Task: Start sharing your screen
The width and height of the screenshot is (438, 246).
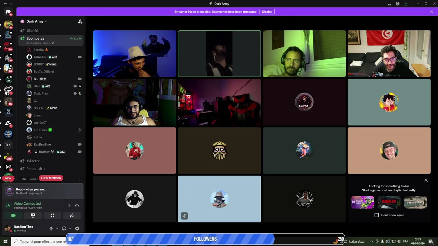Action: (x=33, y=216)
